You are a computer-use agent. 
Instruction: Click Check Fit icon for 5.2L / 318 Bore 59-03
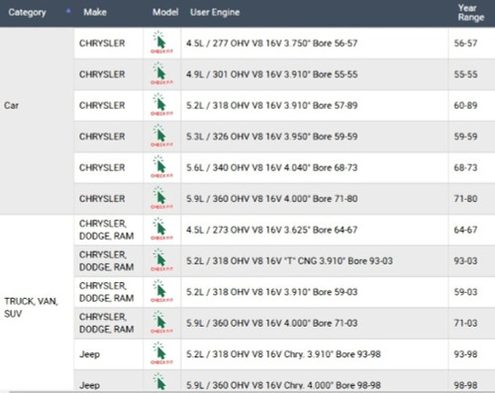tap(161, 291)
